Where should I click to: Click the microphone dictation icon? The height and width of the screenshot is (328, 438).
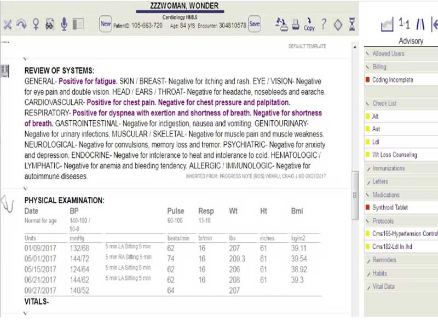point(64,24)
